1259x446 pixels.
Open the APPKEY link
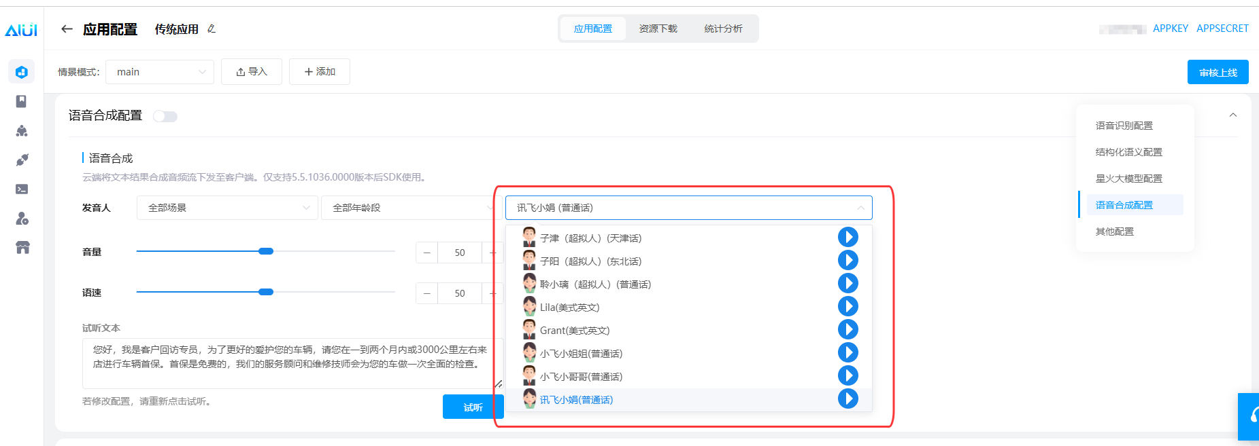tap(1171, 29)
